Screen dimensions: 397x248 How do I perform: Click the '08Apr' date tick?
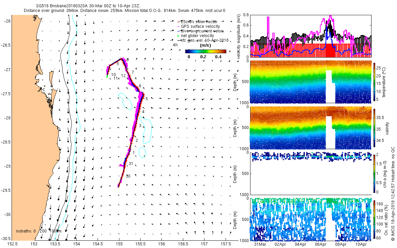341,245
